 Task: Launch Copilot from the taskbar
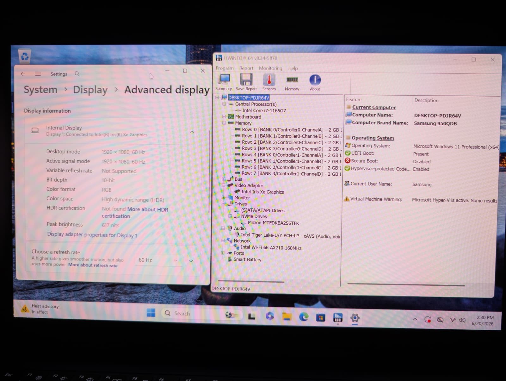[269, 316]
